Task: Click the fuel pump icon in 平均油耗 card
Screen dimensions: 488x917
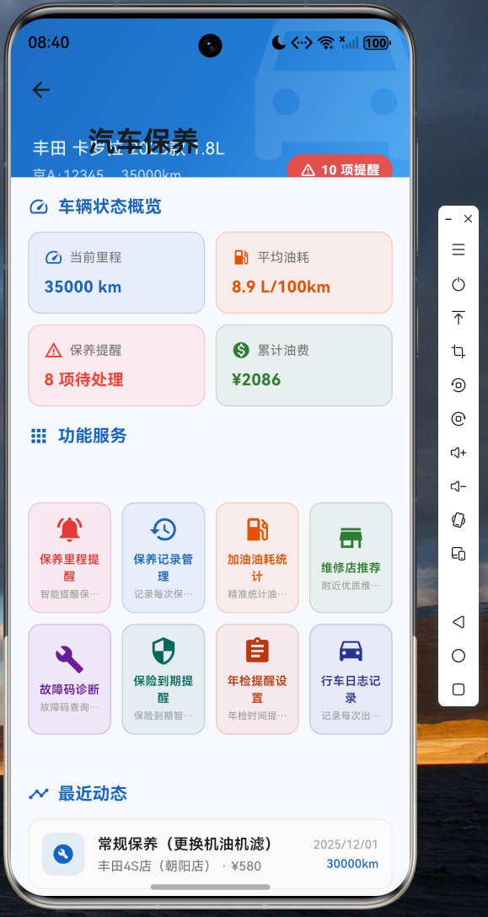Action: [241, 257]
